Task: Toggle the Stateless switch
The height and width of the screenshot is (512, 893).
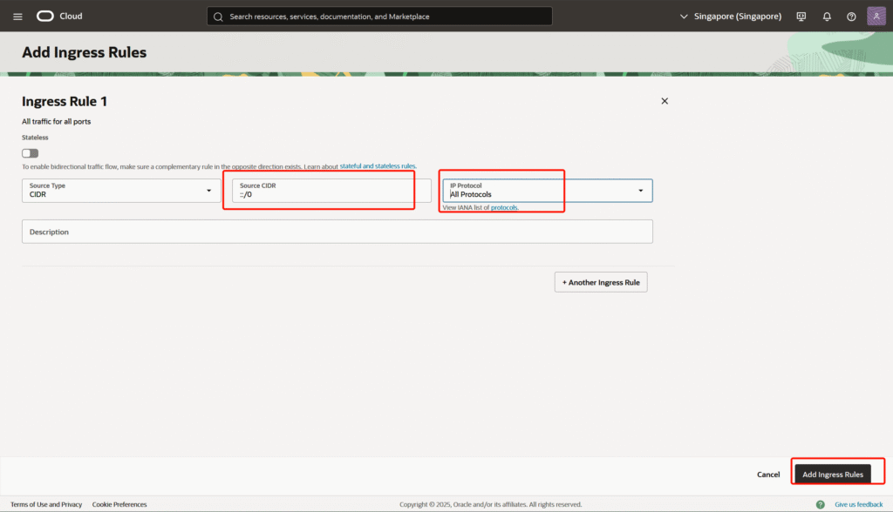Action: (x=31, y=153)
